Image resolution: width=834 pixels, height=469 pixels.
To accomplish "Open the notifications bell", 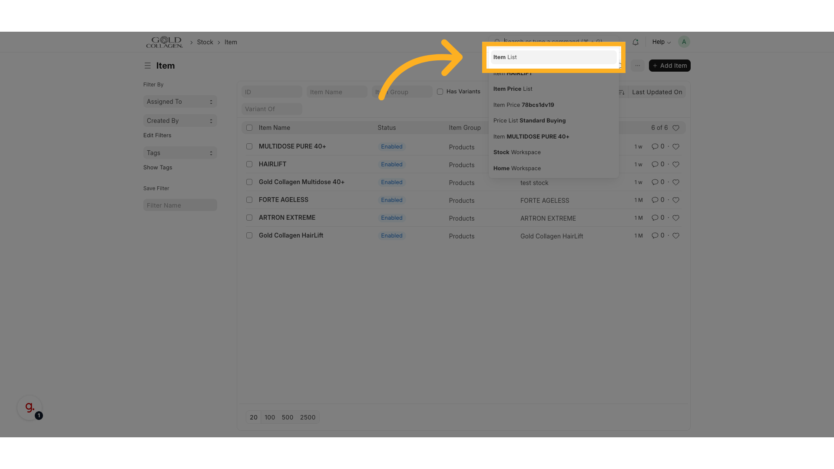I will coord(635,42).
